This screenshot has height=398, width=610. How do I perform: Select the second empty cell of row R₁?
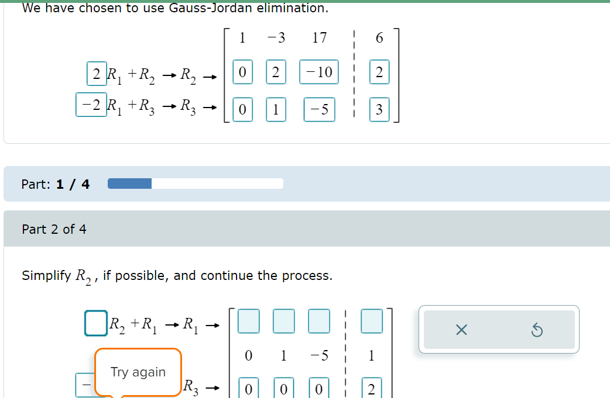[283, 321]
